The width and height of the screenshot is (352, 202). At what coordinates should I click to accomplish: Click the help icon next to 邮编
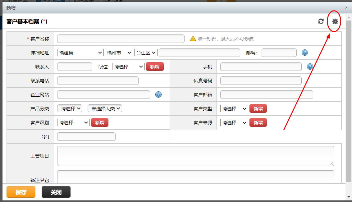pyautogui.click(x=305, y=53)
